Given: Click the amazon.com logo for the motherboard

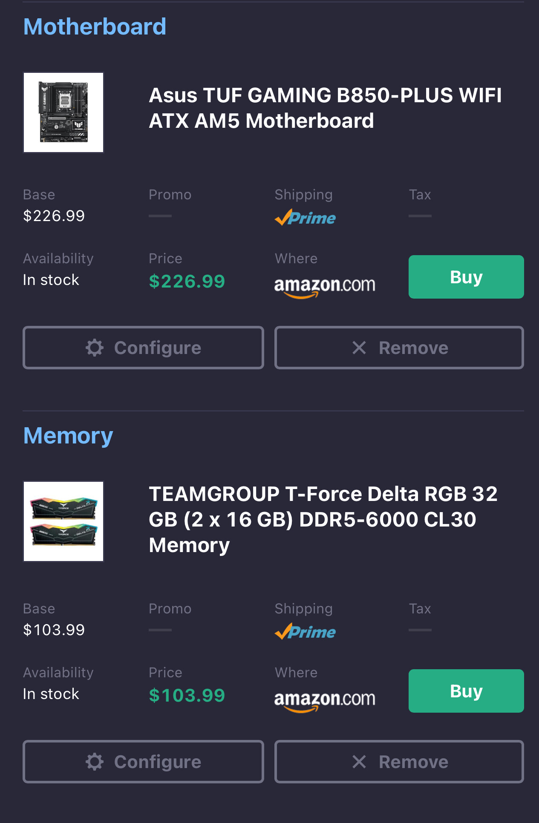Looking at the screenshot, I should (325, 287).
